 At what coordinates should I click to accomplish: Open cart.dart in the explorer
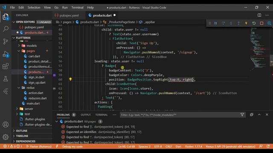(34, 56)
